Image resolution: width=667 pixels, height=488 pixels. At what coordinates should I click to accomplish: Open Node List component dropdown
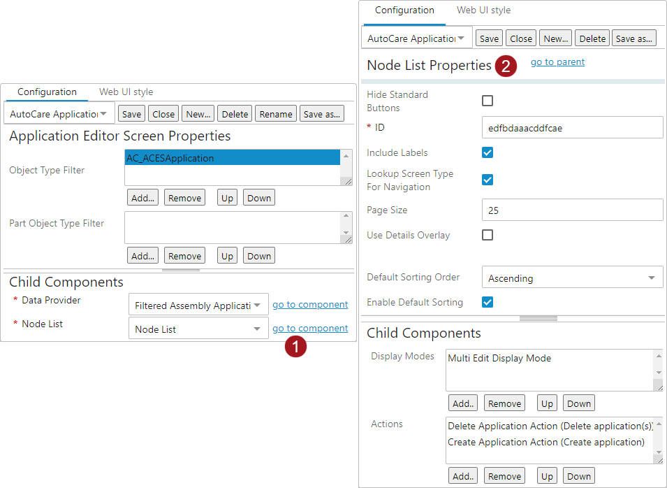(198, 329)
